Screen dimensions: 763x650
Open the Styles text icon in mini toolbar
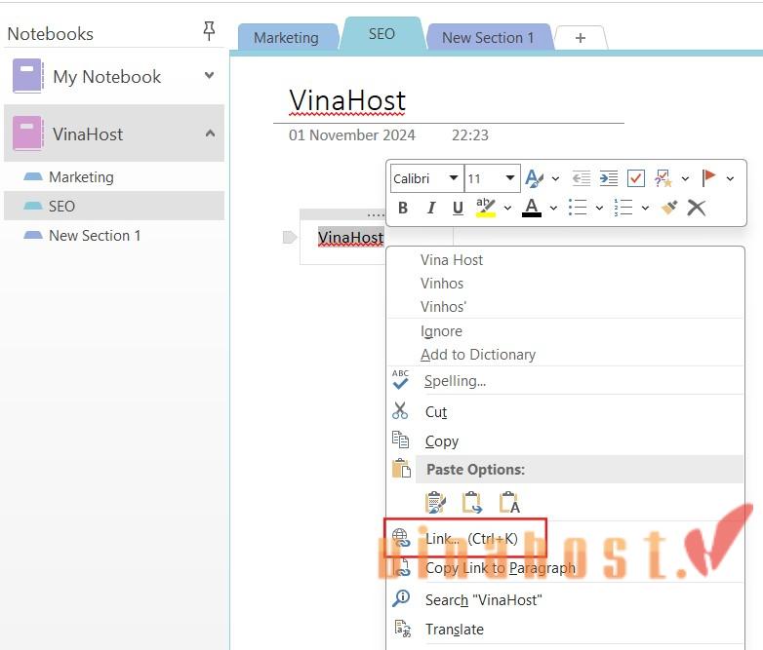click(534, 178)
